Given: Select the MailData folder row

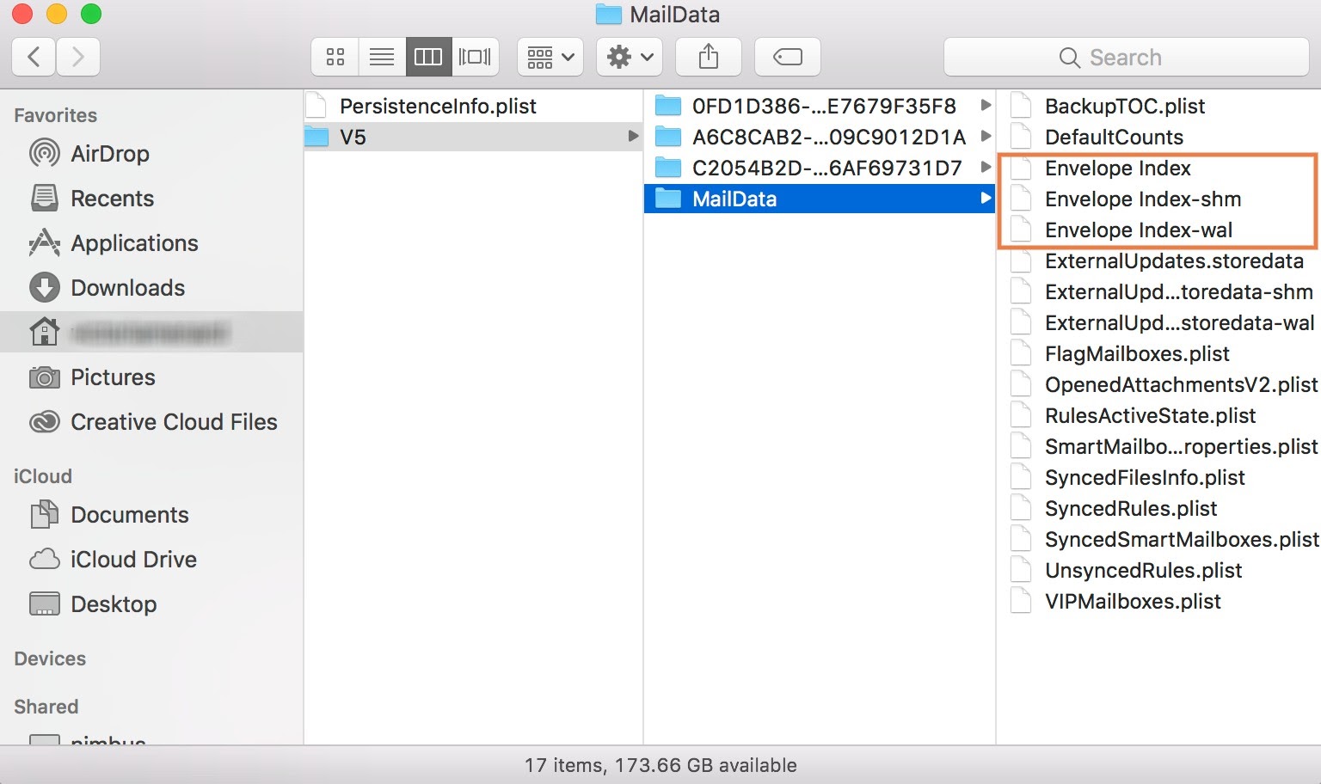Looking at the screenshot, I should click(x=819, y=199).
